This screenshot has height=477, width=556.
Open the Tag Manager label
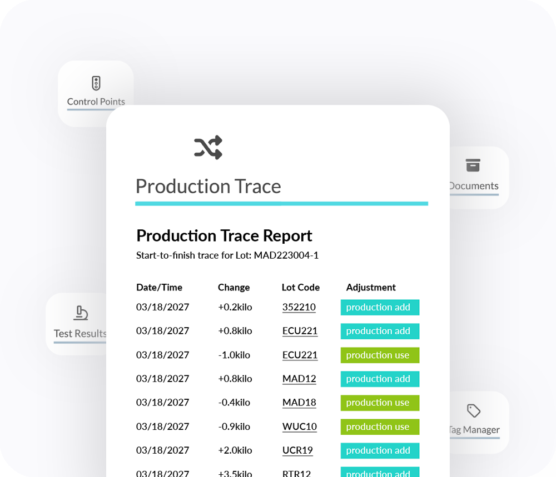tap(474, 430)
